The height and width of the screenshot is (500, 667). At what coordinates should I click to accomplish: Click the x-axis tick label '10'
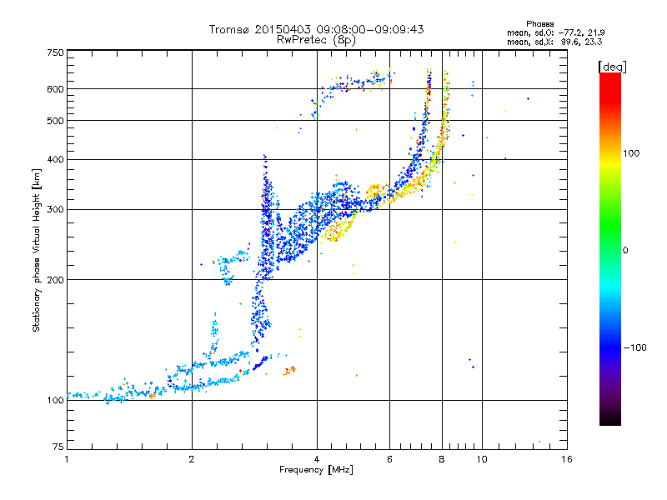point(482,459)
